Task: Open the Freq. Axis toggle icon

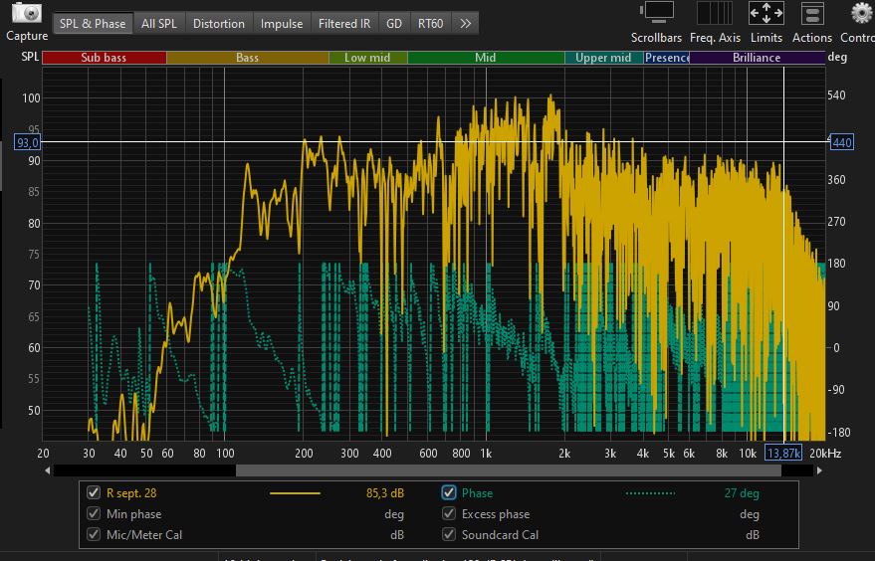Action: pyautogui.click(x=715, y=14)
